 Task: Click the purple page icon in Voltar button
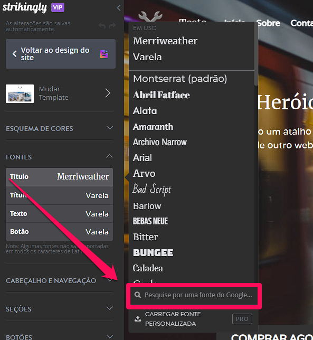click(104, 54)
